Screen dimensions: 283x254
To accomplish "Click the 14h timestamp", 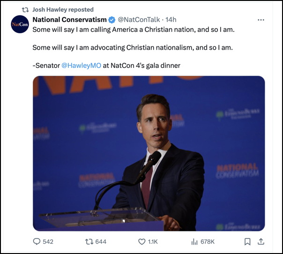I will (171, 20).
